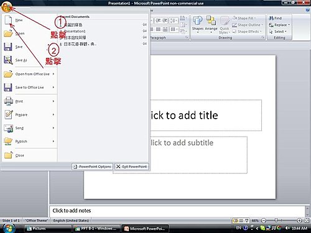Open the Columns dropdown in Paragraph
The width and height of the screenshot is (311, 233).
click(x=174, y=29)
